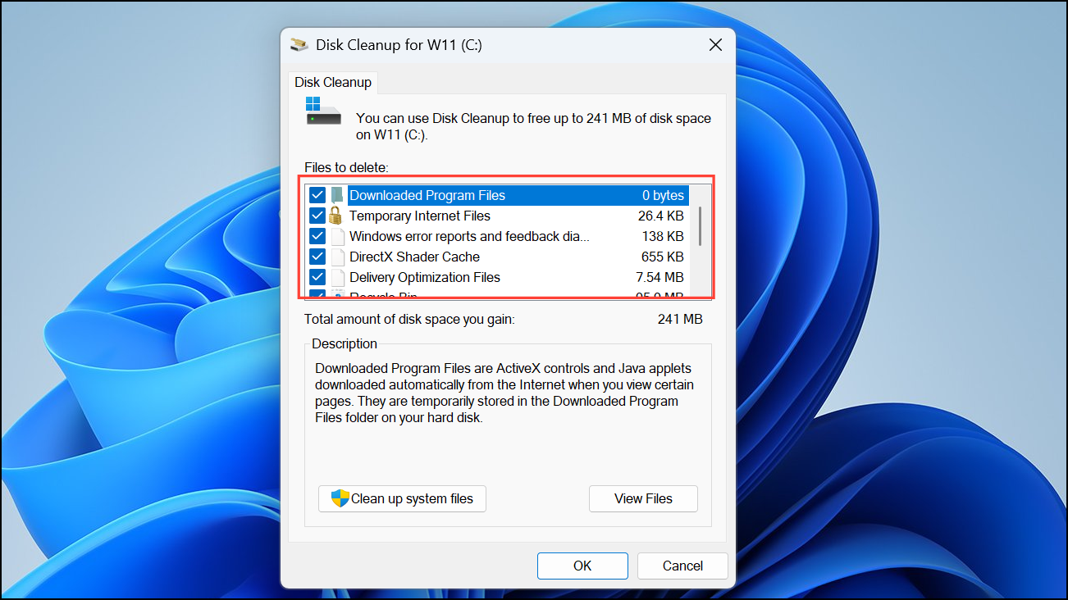Image resolution: width=1068 pixels, height=600 pixels.
Task: Click the lock icon next to Temporary Internet Files
Action: click(x=337, y=216)
